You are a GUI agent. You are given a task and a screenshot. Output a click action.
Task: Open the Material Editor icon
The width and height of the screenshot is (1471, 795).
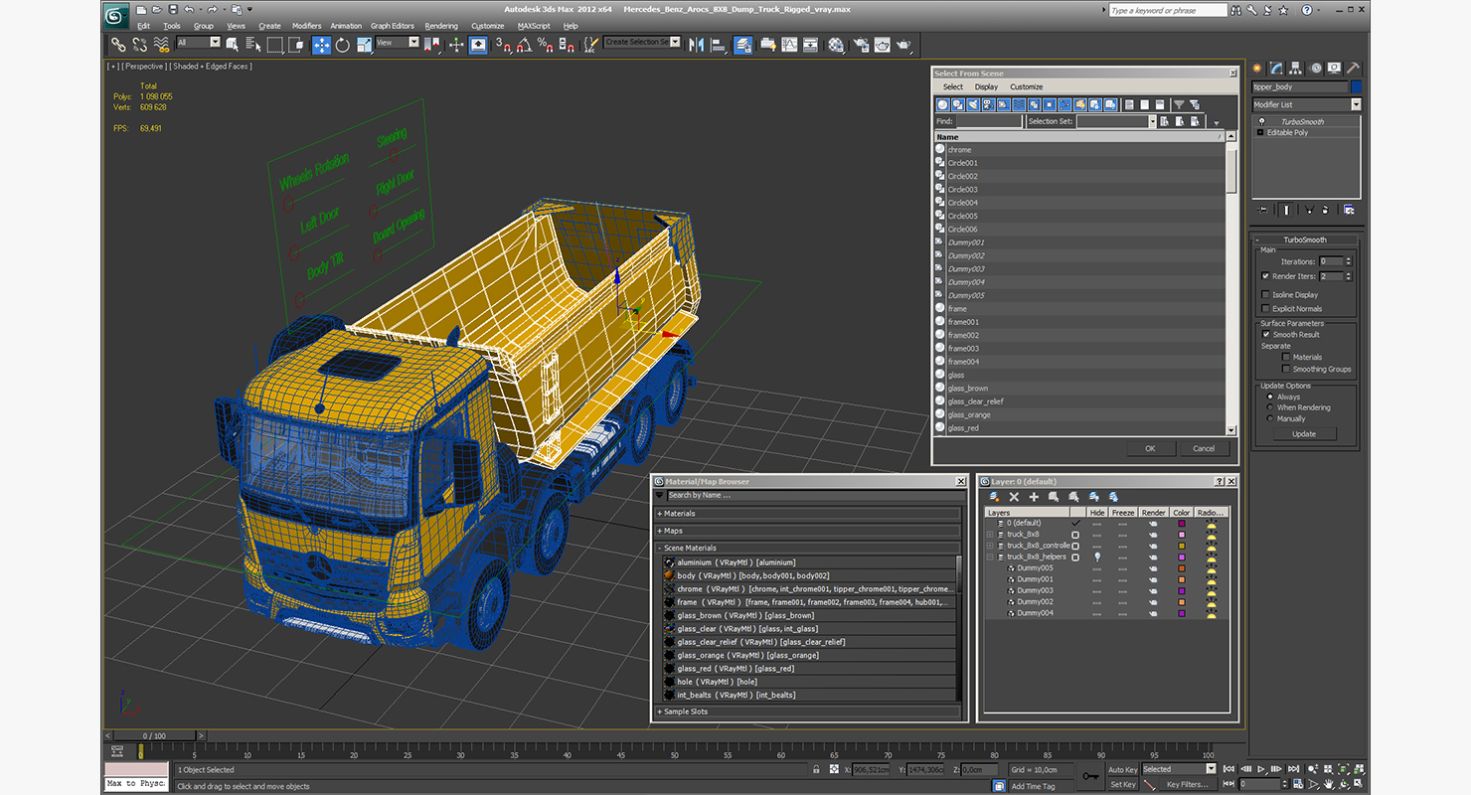click(x=835, y=45)
